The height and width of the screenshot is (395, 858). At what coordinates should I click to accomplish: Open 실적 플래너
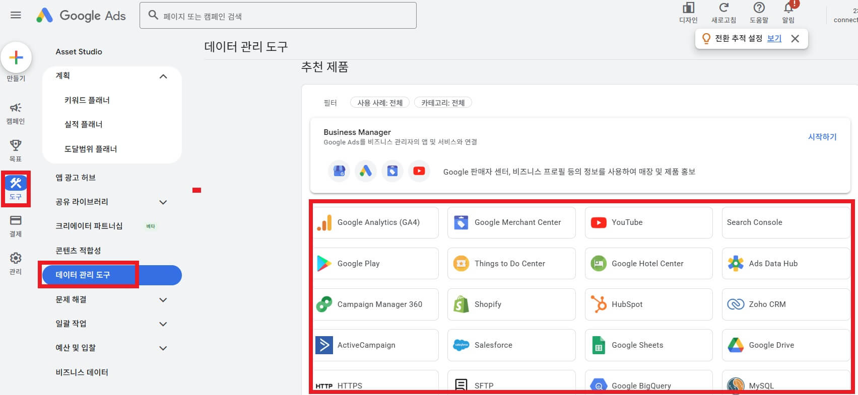pos(84,124)
